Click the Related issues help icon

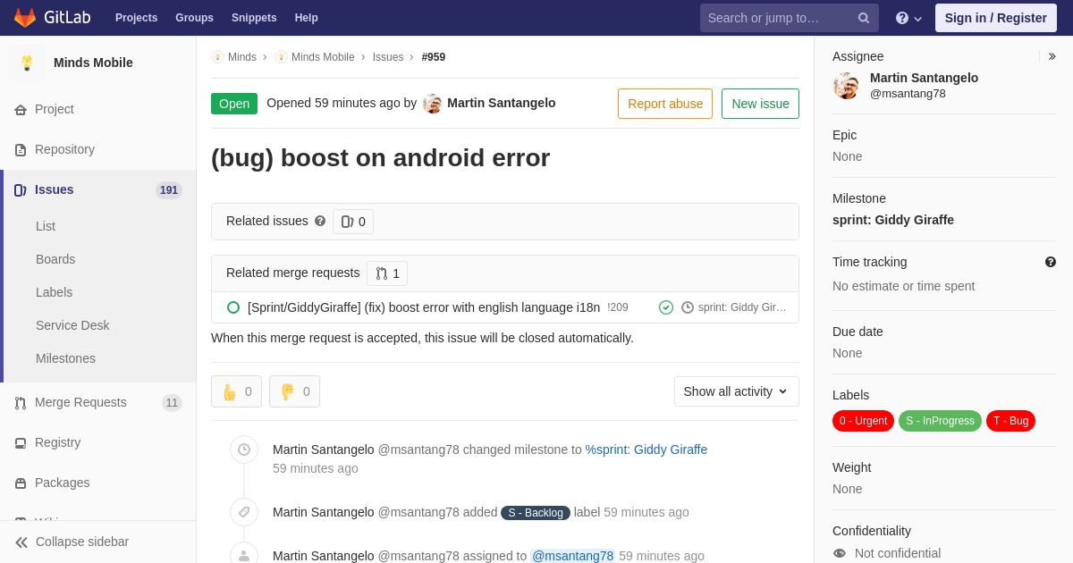point(320,221)
